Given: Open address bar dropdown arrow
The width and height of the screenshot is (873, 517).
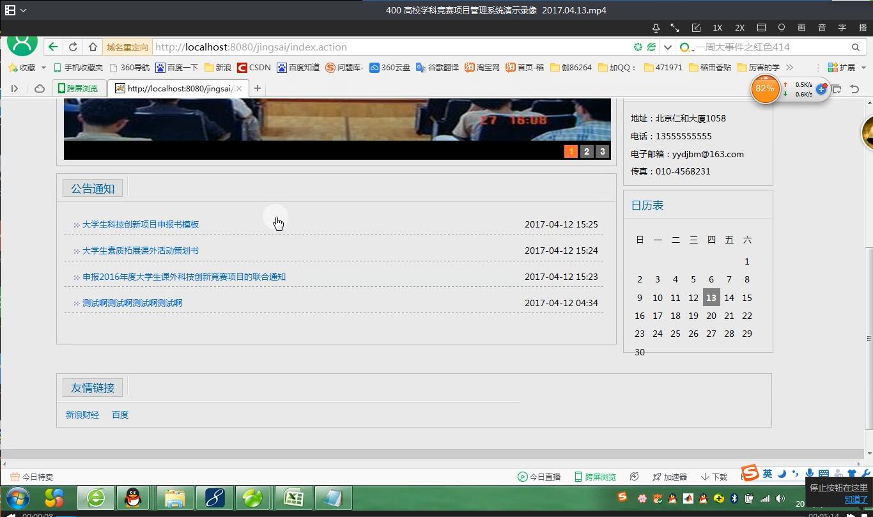Looking at the screenshot, I should [x=667, y=47].
